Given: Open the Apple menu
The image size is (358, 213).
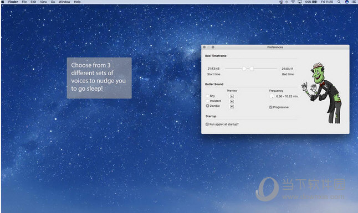Looking at the screenshot, I should (3, 2).
